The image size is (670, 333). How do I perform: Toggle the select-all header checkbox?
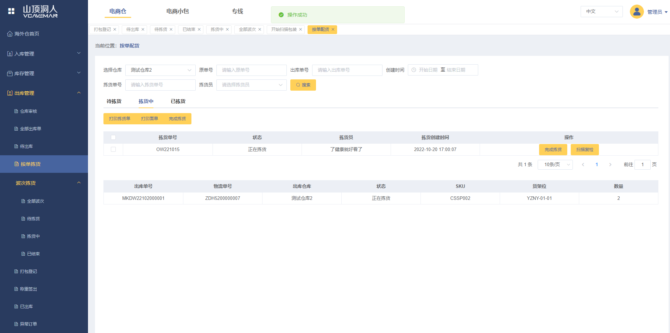click(113, 137)
